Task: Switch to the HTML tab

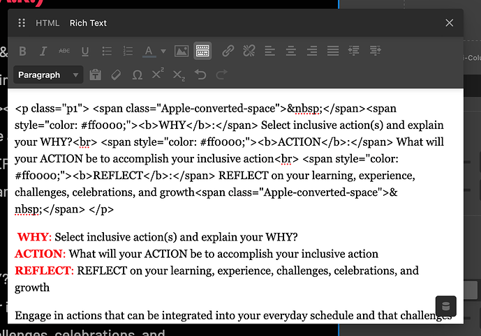Action: 47,23
